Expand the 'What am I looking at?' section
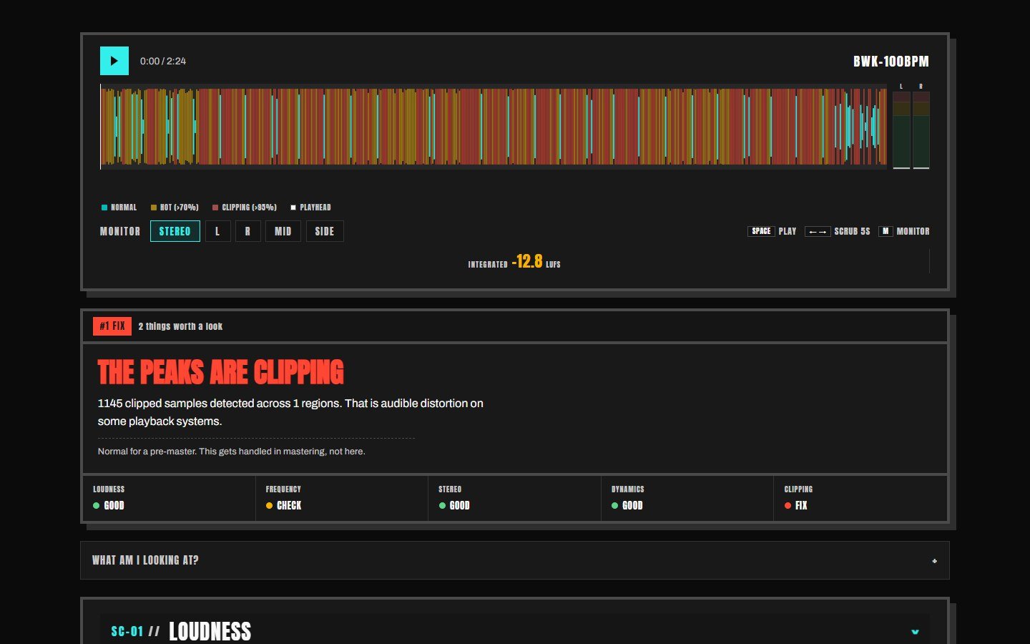1030x644 pixels. (x=515, y=560)
